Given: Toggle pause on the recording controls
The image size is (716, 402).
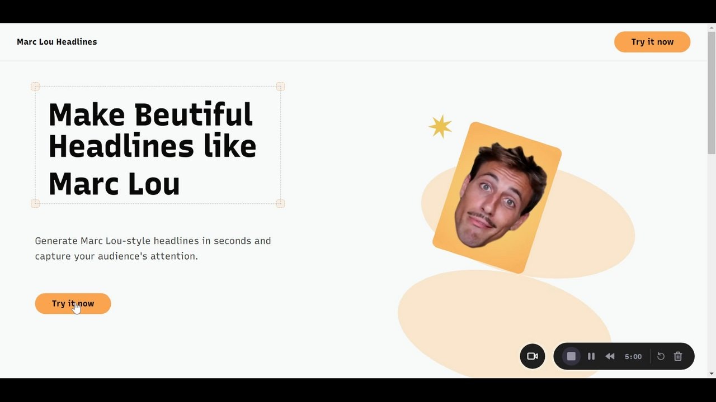Looking at the screenshot, I should (x=591, y=356).
